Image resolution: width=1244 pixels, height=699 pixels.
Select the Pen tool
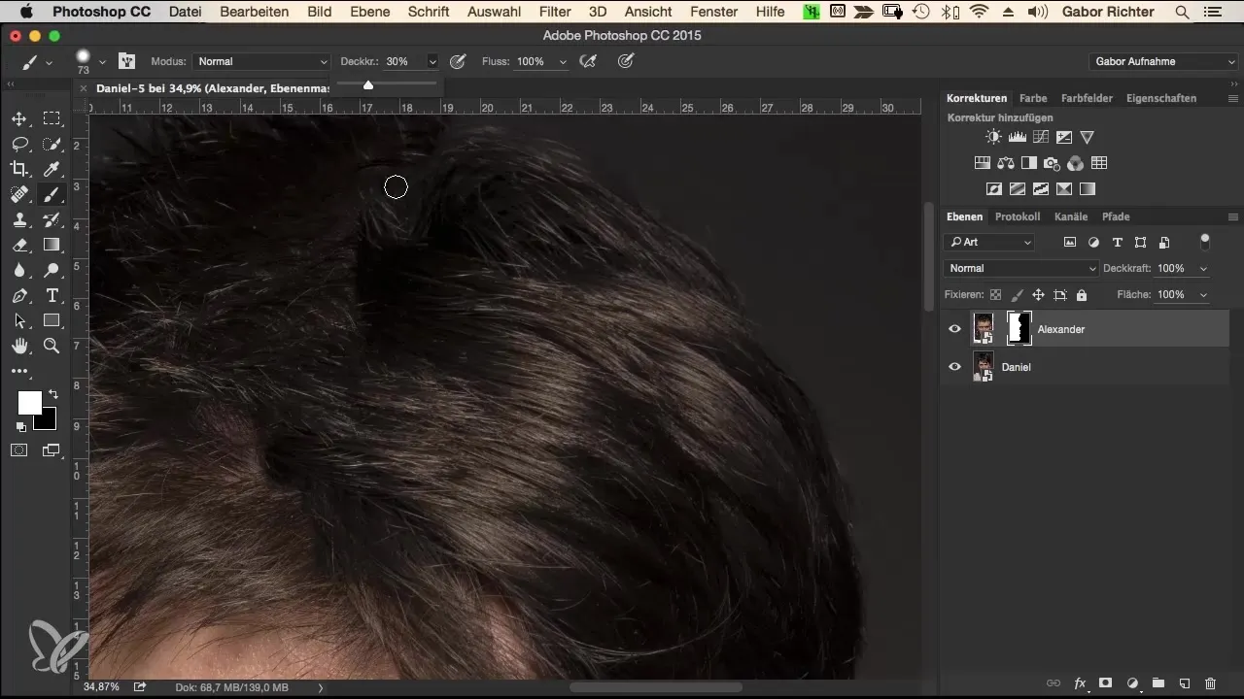(18, 295)
